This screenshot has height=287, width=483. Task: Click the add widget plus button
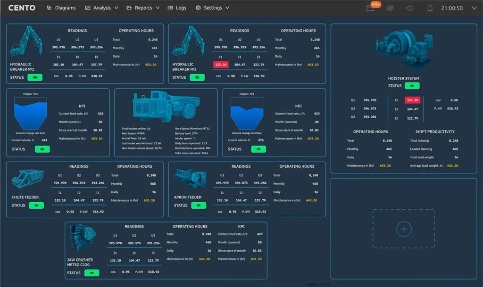point(404,229)
